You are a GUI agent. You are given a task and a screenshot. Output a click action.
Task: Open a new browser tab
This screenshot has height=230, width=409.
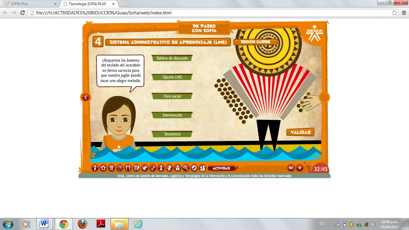coord(124,4)
